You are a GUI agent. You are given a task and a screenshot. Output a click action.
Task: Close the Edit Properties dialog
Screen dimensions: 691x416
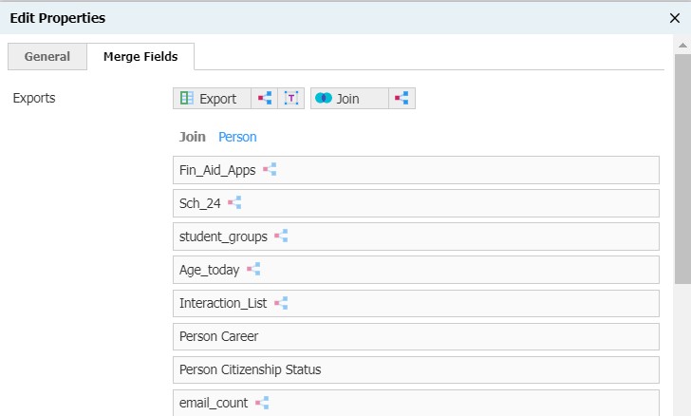click(674, 17)
